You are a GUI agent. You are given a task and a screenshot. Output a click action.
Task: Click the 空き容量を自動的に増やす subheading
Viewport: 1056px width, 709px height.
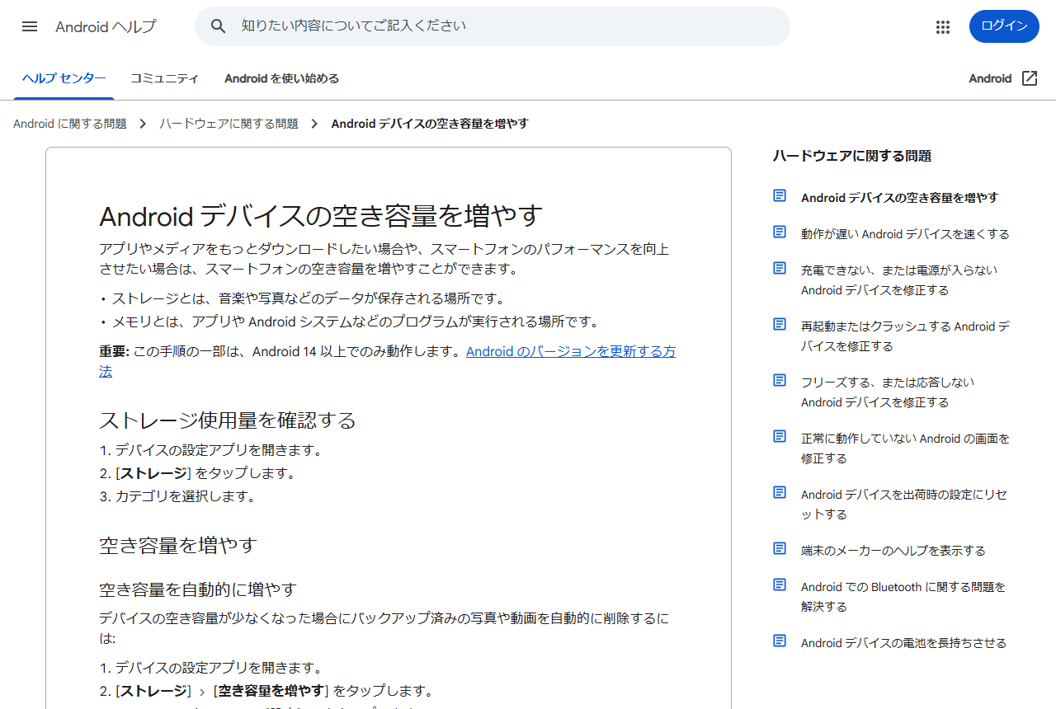point(198,589)
